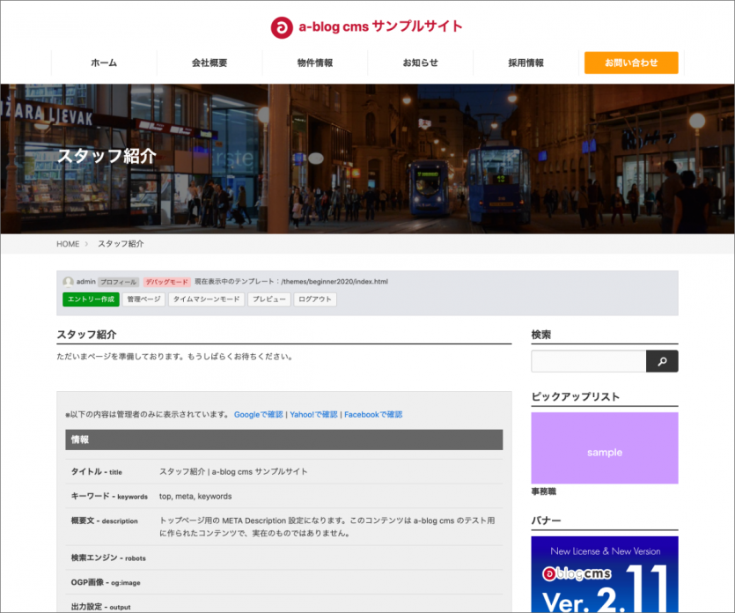Click the ただいまページを準備しております message text
The image size is (735, 613).
tap(176, 357)
